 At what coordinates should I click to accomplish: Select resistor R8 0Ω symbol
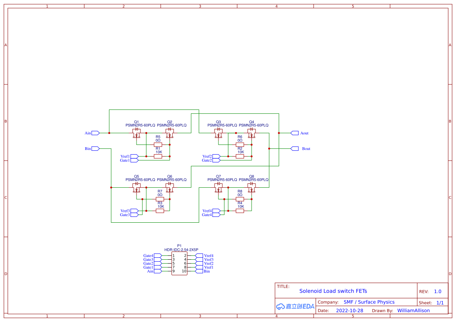click(240, 199)
